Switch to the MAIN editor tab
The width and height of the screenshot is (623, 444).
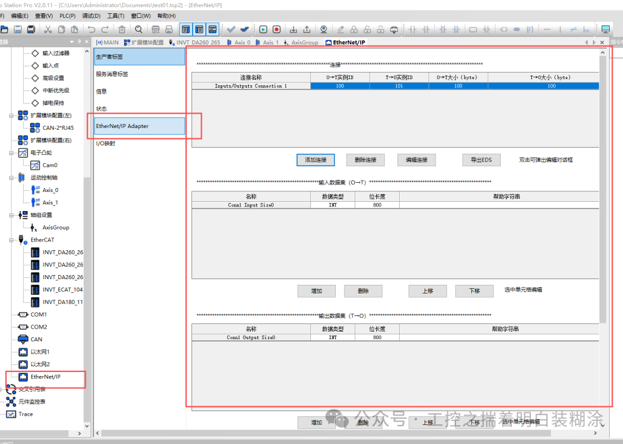tap(107, 43)
